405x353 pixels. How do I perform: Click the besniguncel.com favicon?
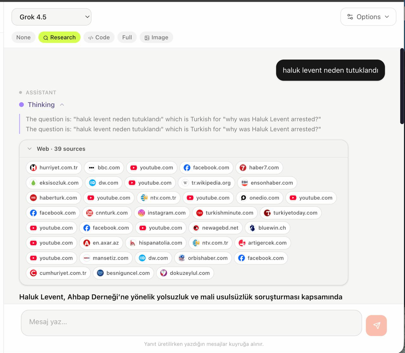click(100, 273)
